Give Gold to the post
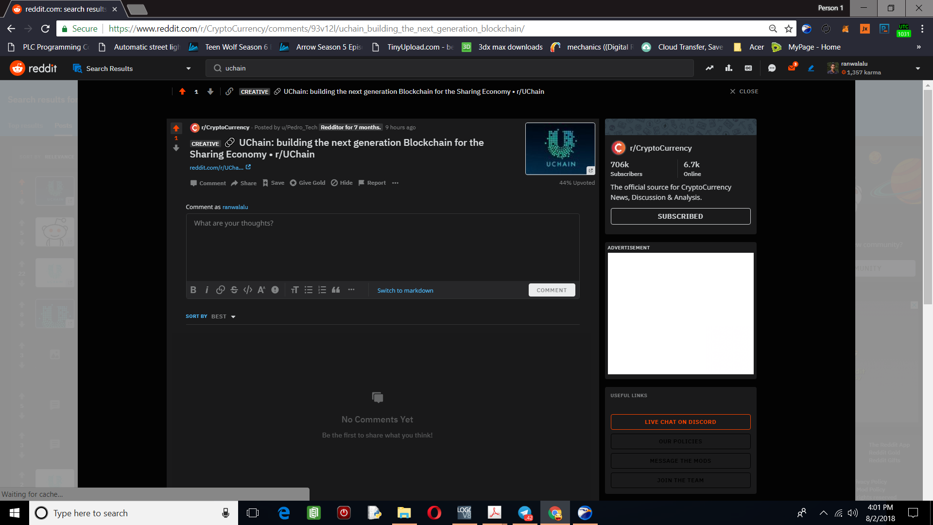The width and height of the screenshot is (933, 525). point(308,183)
